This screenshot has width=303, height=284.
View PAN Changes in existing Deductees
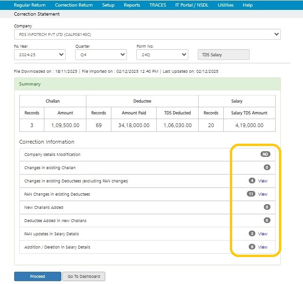click(x=262, y=194)
